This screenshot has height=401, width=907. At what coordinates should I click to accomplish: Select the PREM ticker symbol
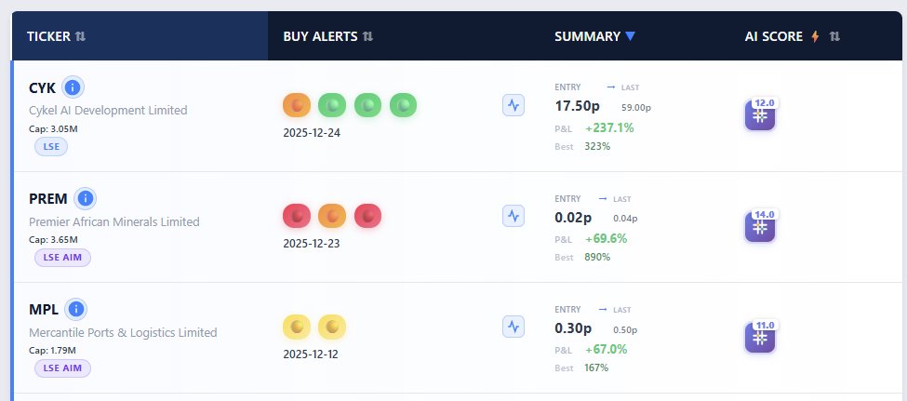pyautogui.click(x=48, y=198)
